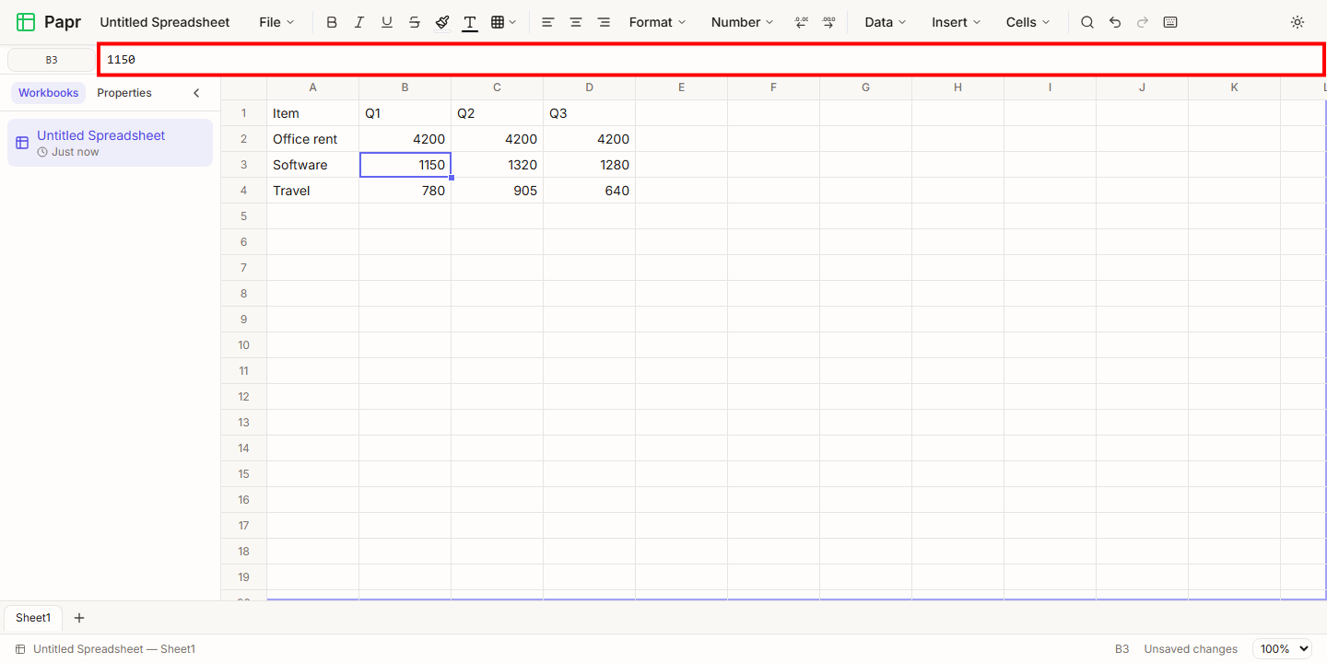Open the Number menu
1327x663 pixels.
click(x=743, y=22)
